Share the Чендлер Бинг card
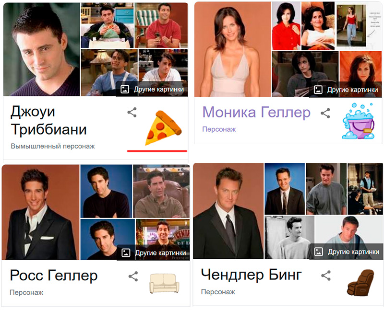 [326, 276]
